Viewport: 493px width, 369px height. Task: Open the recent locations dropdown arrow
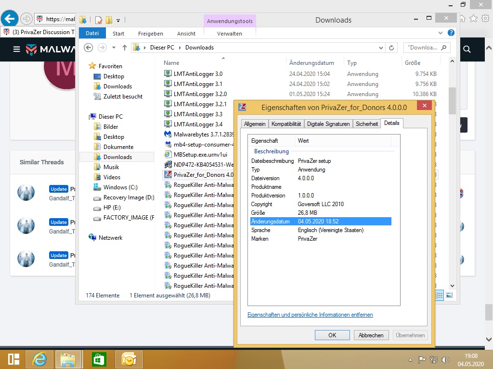[x=114, y=48]
